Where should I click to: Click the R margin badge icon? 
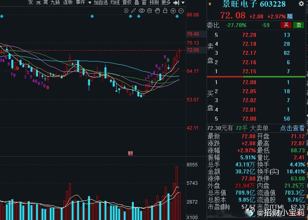(x=210, y=4)
